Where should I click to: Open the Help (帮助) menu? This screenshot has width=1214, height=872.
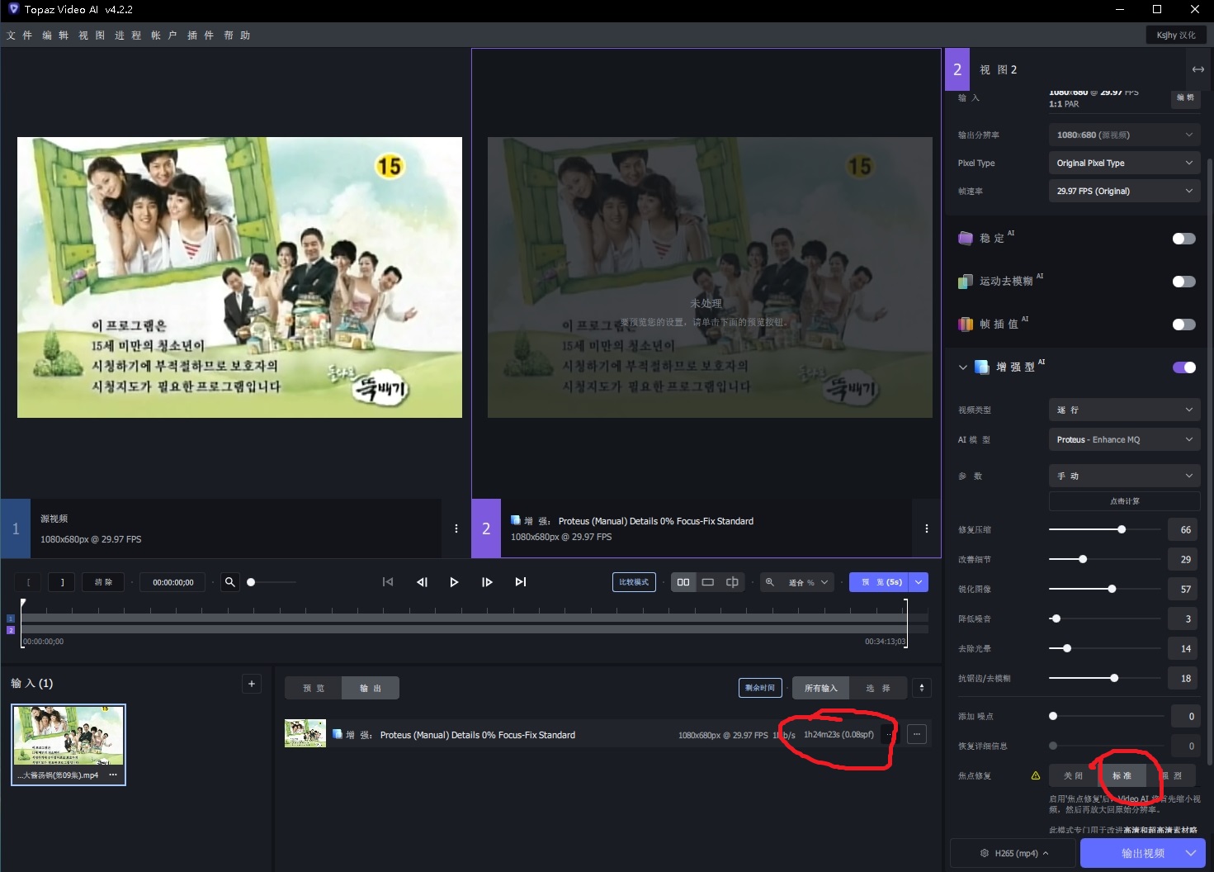(x=237, y=36)
